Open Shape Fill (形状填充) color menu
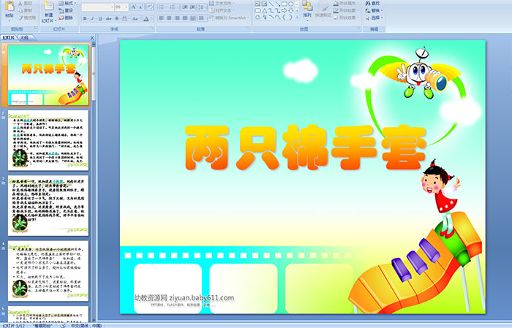Image resolution: width=512 pixels, height=328 pixels. [347, 3]
